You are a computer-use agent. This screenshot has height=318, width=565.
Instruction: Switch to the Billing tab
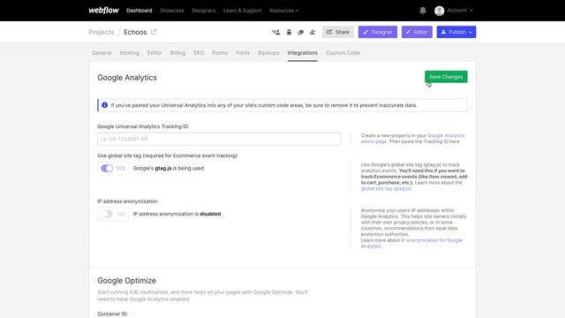(x=177, y=53)
